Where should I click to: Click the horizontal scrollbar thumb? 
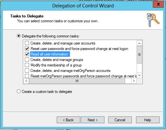tap(77, 81)
